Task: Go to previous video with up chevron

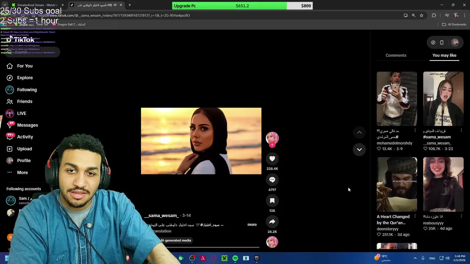Action: [359, 132]
